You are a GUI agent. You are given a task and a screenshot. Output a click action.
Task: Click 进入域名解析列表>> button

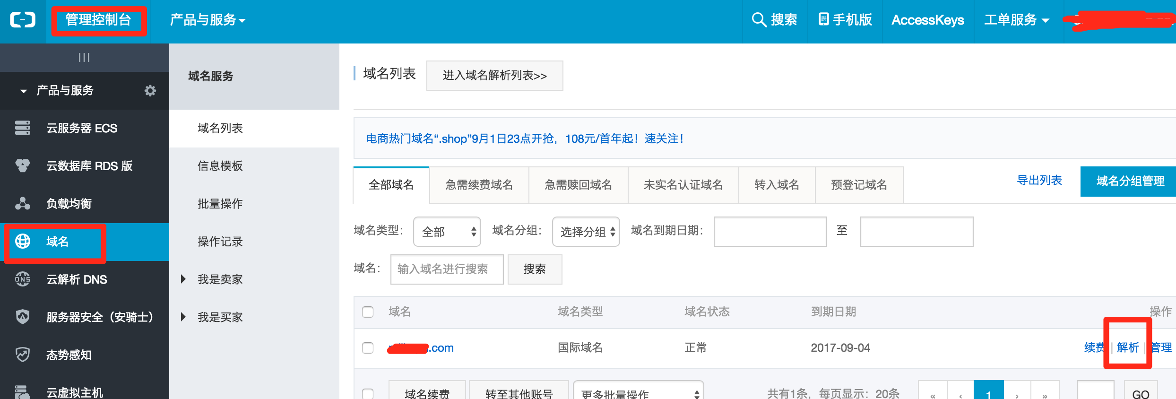[495, 75]
